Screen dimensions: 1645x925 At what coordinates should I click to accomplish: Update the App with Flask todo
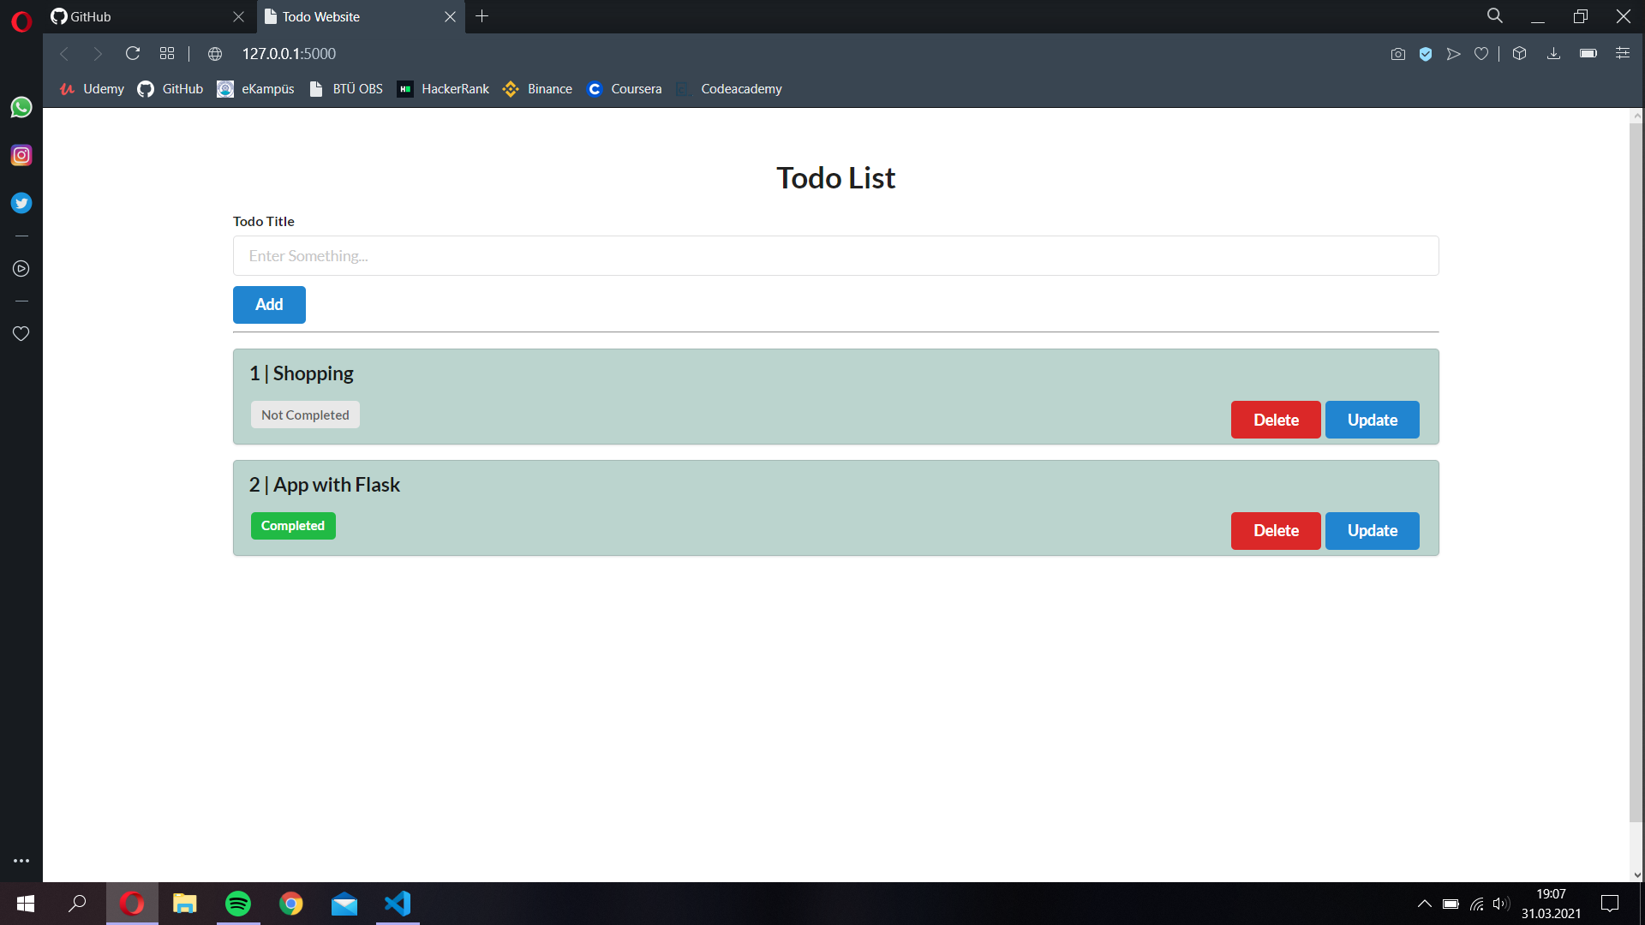coord(1372,531)
